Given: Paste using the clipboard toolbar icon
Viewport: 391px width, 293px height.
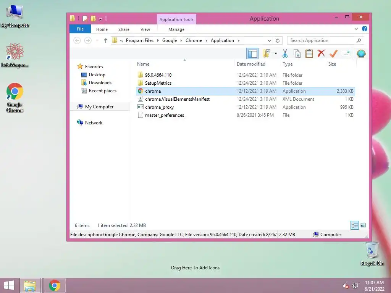Looking at the screenshot, I should [309, 53].
